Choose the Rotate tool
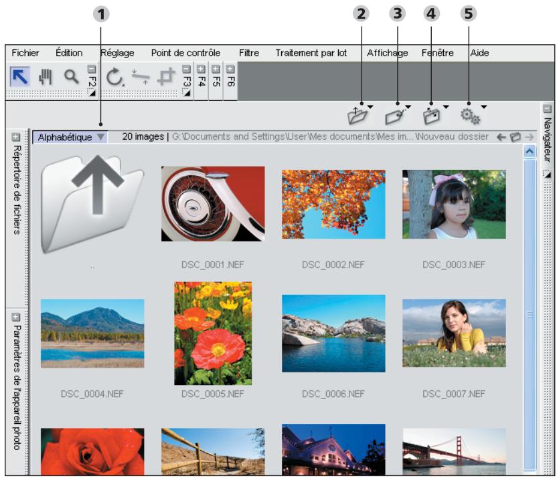This screenshot has height=478, width=559. coord(114,77)
